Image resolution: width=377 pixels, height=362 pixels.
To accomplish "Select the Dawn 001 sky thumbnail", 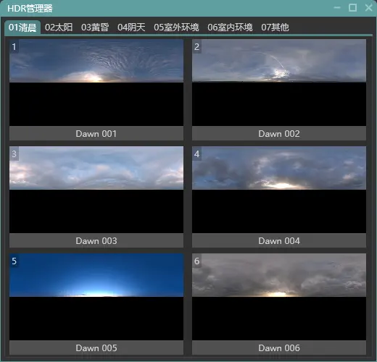I will (96, 83).
